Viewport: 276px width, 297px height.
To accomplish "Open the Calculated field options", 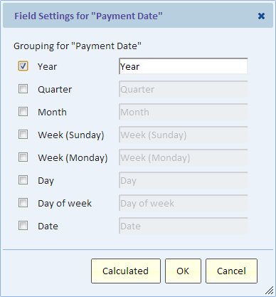I will click(126, 271).
